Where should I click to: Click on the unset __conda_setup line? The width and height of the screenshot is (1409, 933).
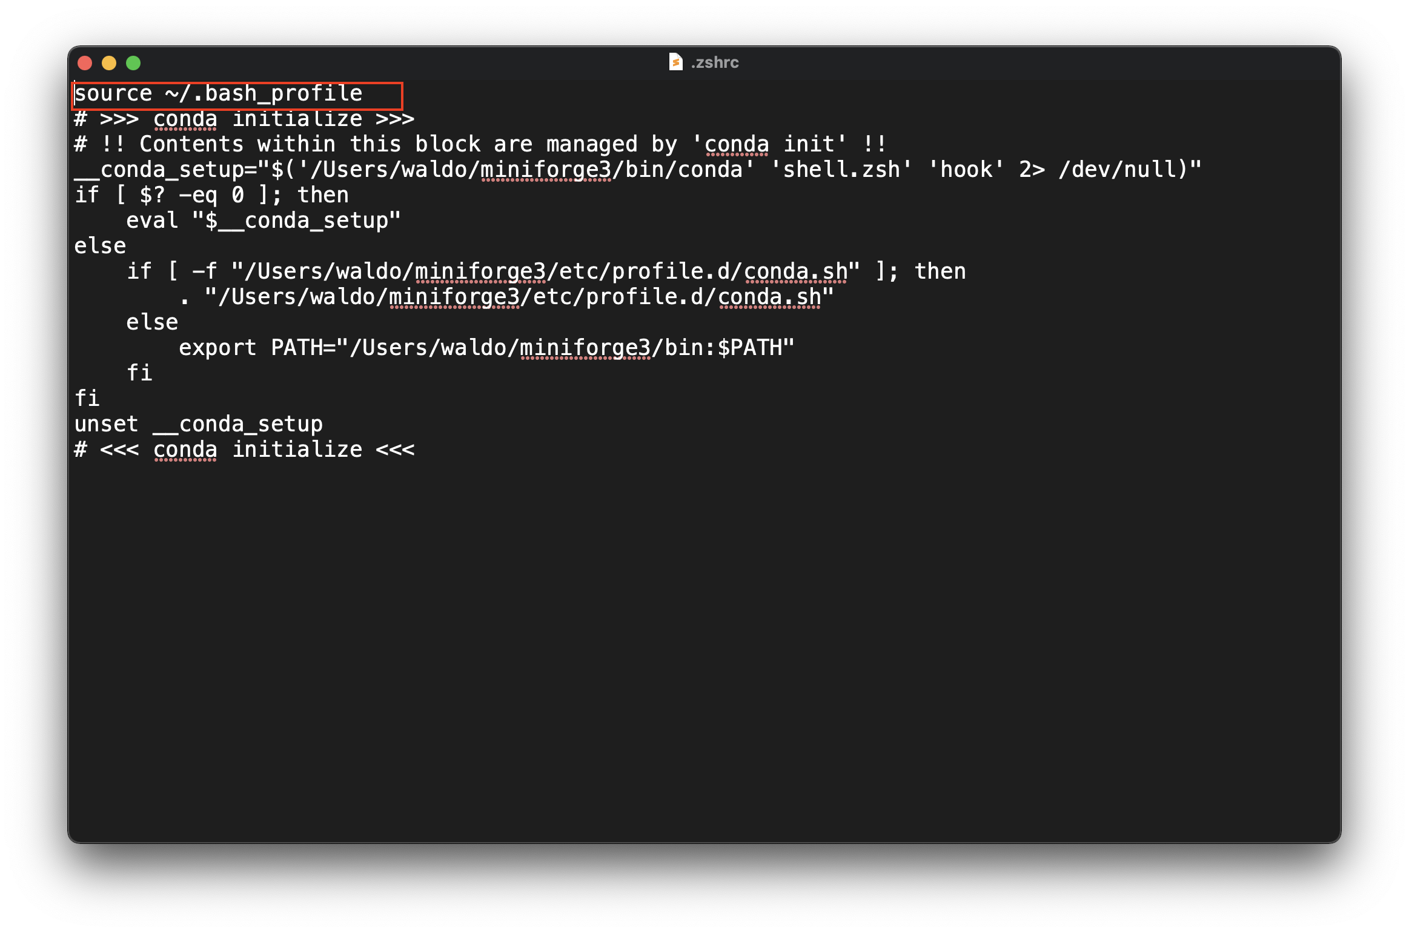tap(200, 423)
